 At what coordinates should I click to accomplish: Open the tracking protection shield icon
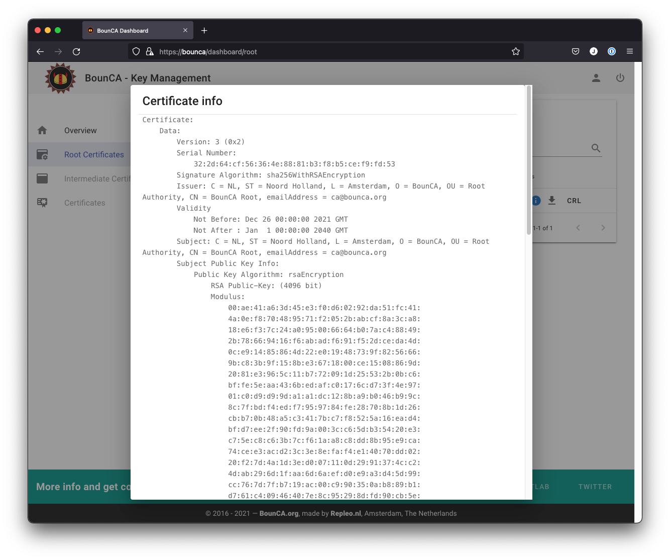coord(136,51)
